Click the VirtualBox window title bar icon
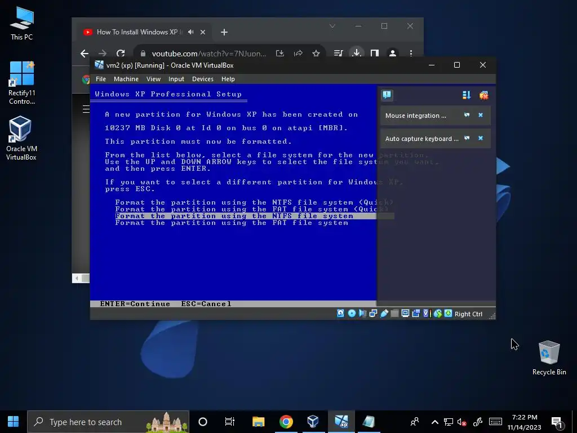 (x=99, y=65)
